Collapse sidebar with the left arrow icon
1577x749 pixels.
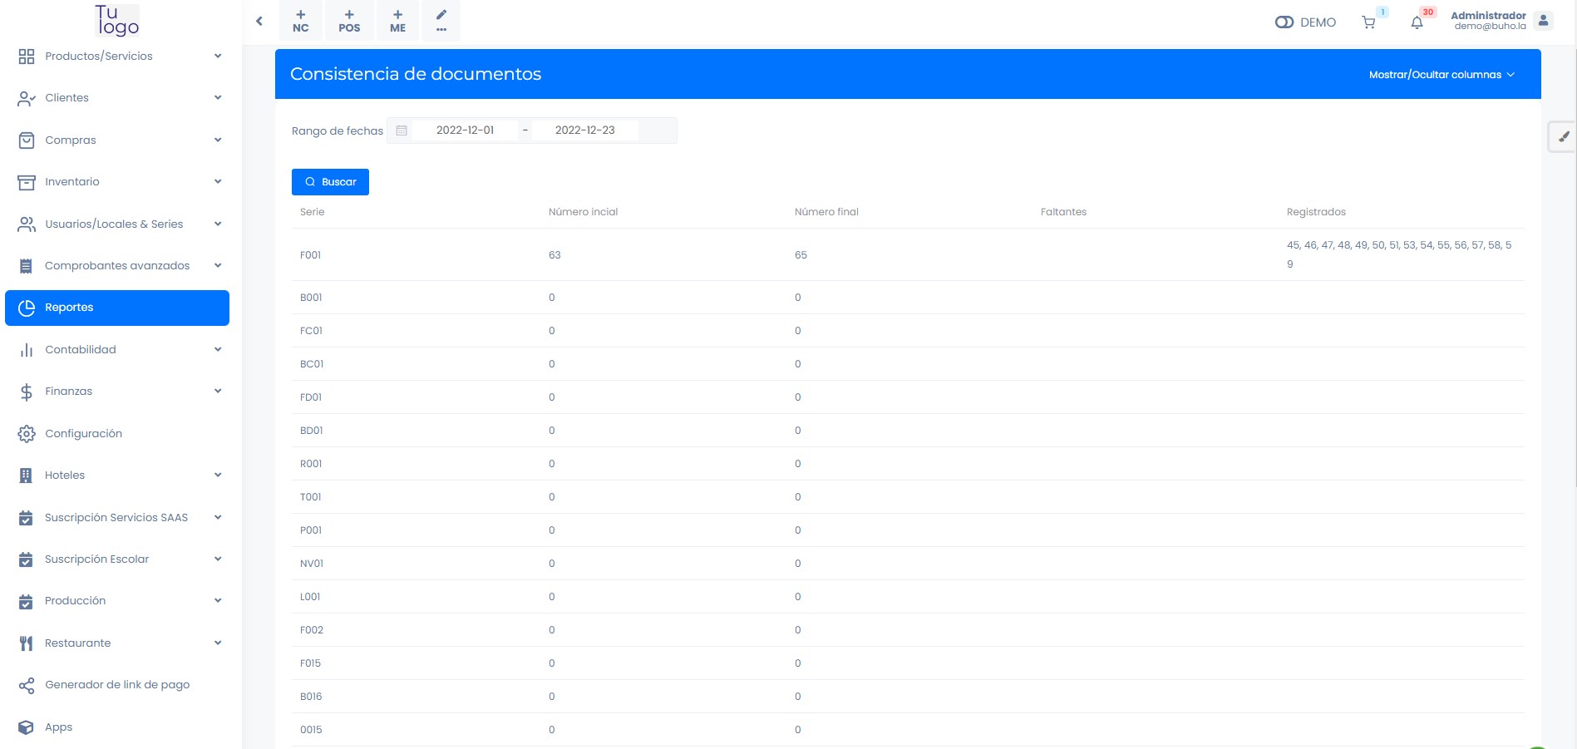(259, 22)
